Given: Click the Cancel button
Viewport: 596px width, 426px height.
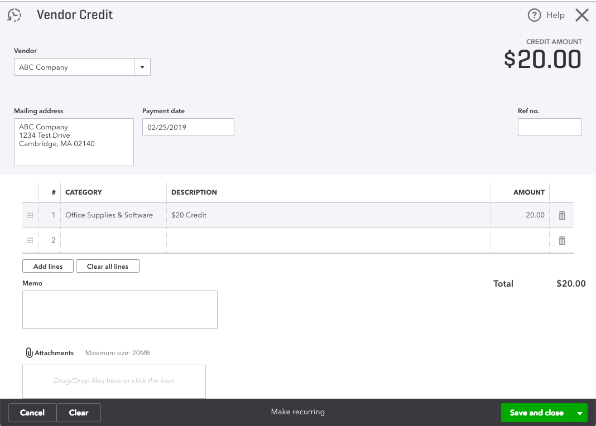Looking at the screenshot, I should point(32,413).
